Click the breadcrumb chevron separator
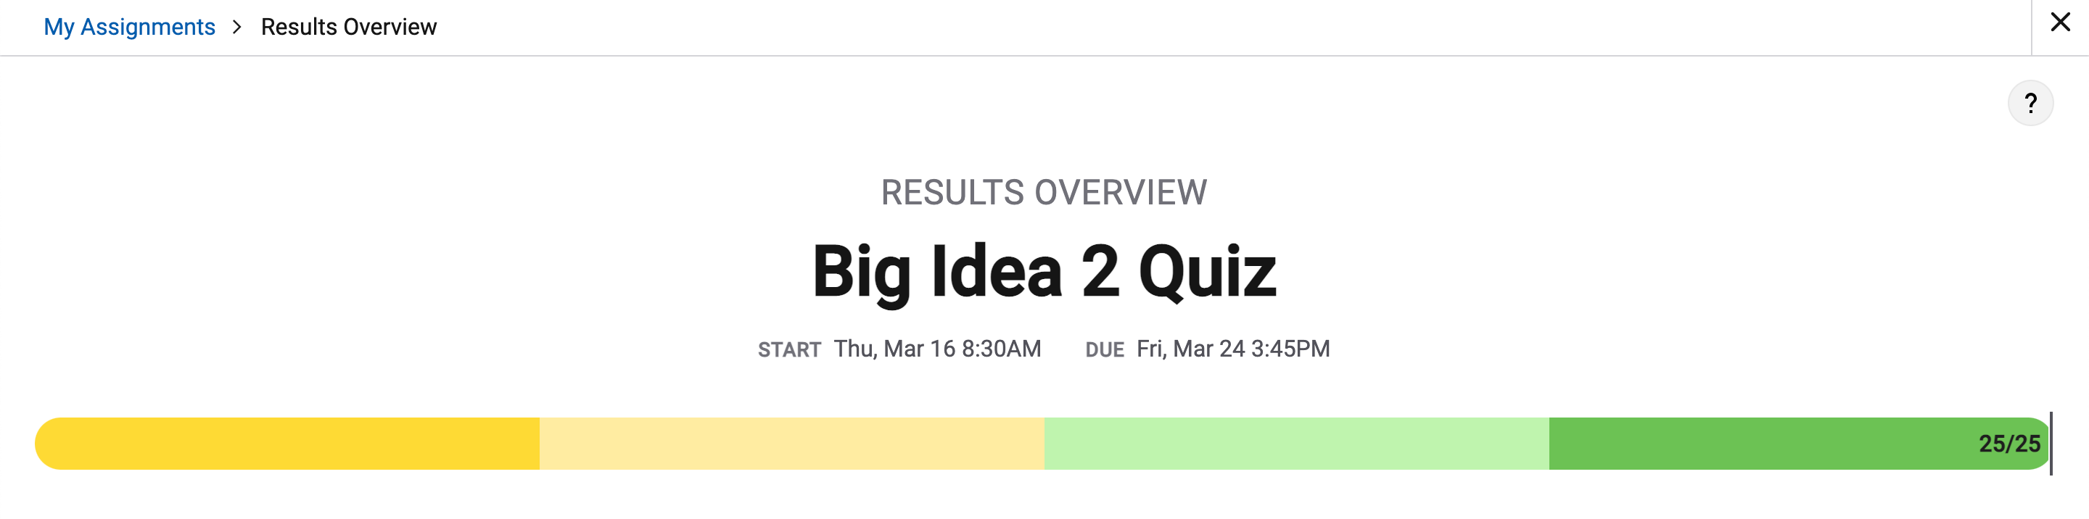 [x=236, y=27]
